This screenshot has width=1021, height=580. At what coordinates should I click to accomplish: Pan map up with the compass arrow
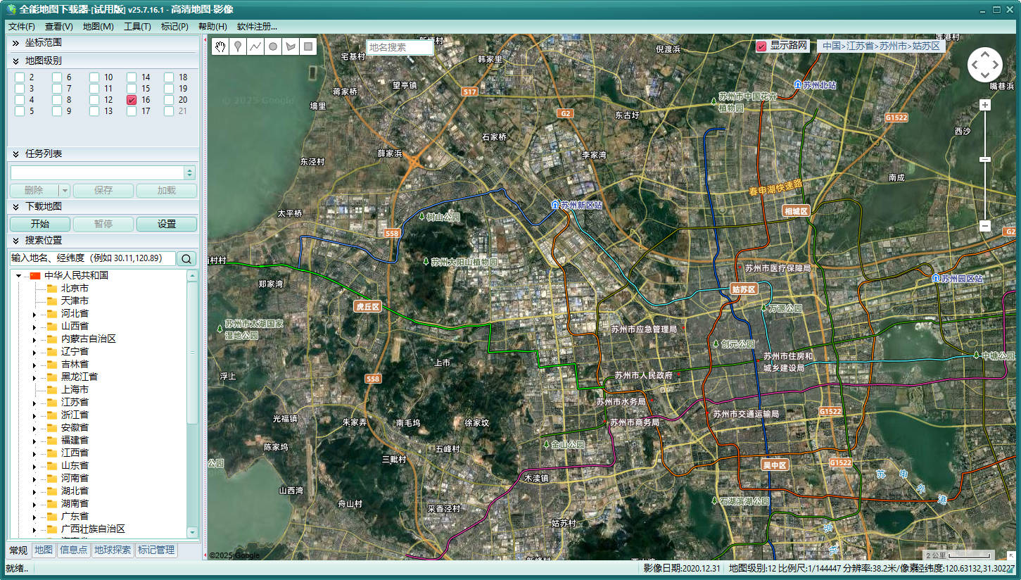tap(984, 53)
